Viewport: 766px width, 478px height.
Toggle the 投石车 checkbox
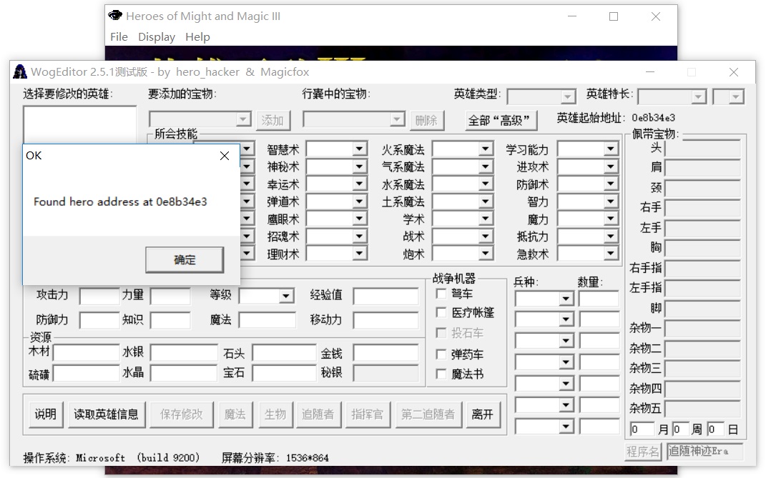pos(441,333)
